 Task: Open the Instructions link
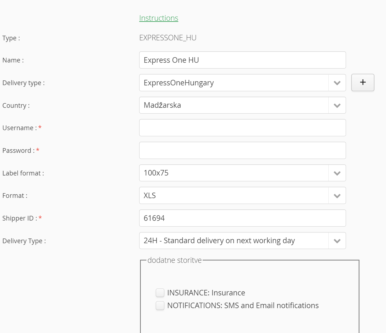(x=159, y=18)
